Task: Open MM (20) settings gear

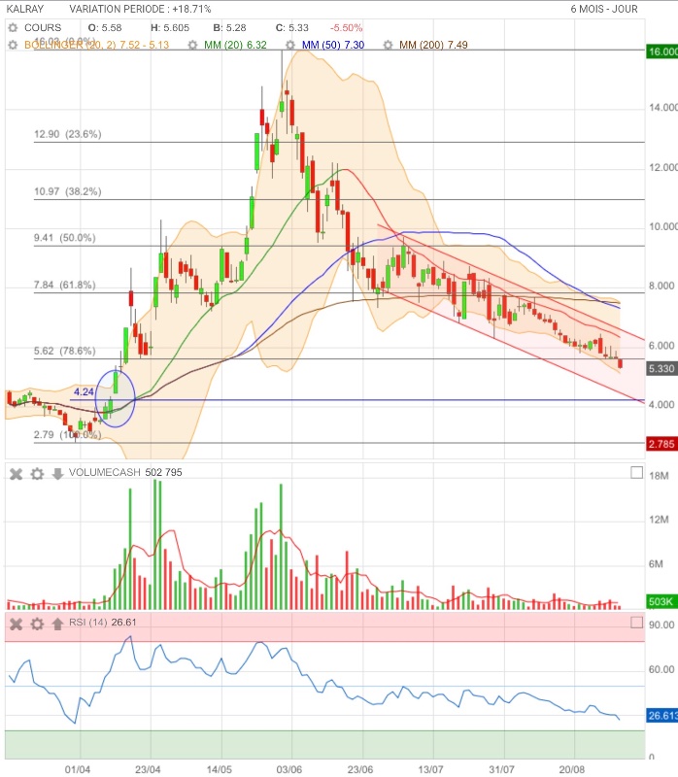Action: pyautogui.click(x=192, y=45)
